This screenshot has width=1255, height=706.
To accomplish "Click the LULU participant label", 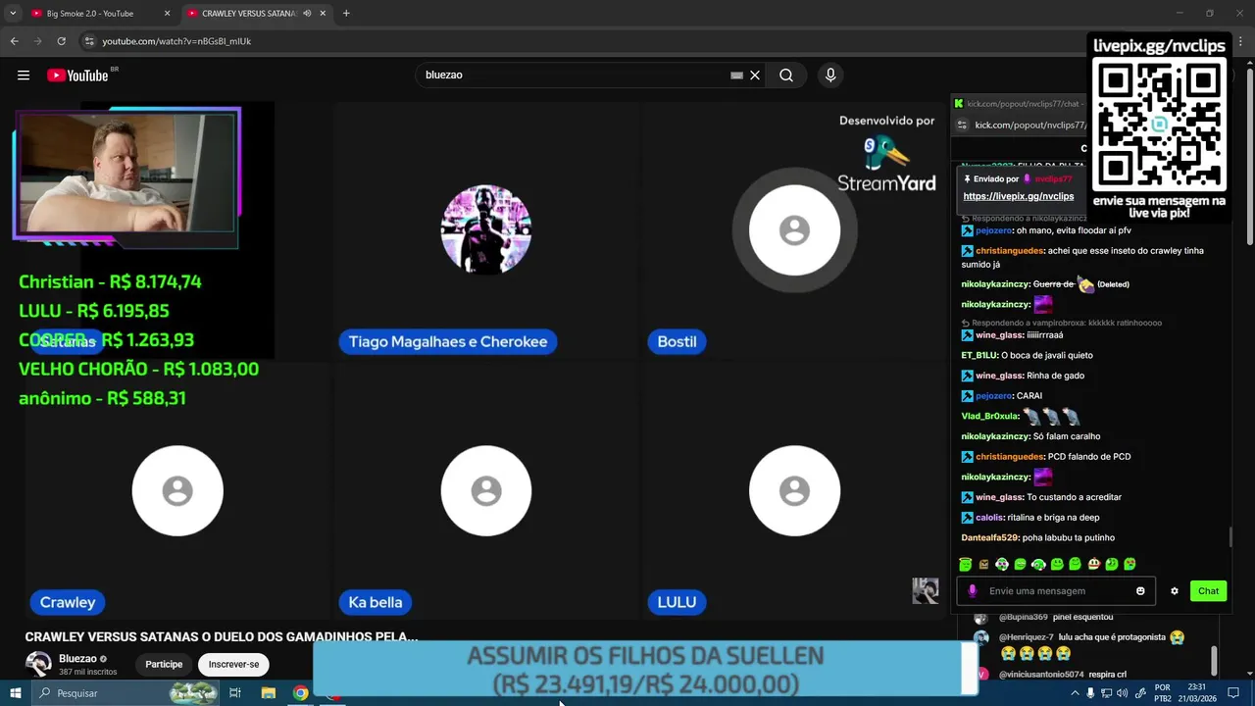I will 677,602.
